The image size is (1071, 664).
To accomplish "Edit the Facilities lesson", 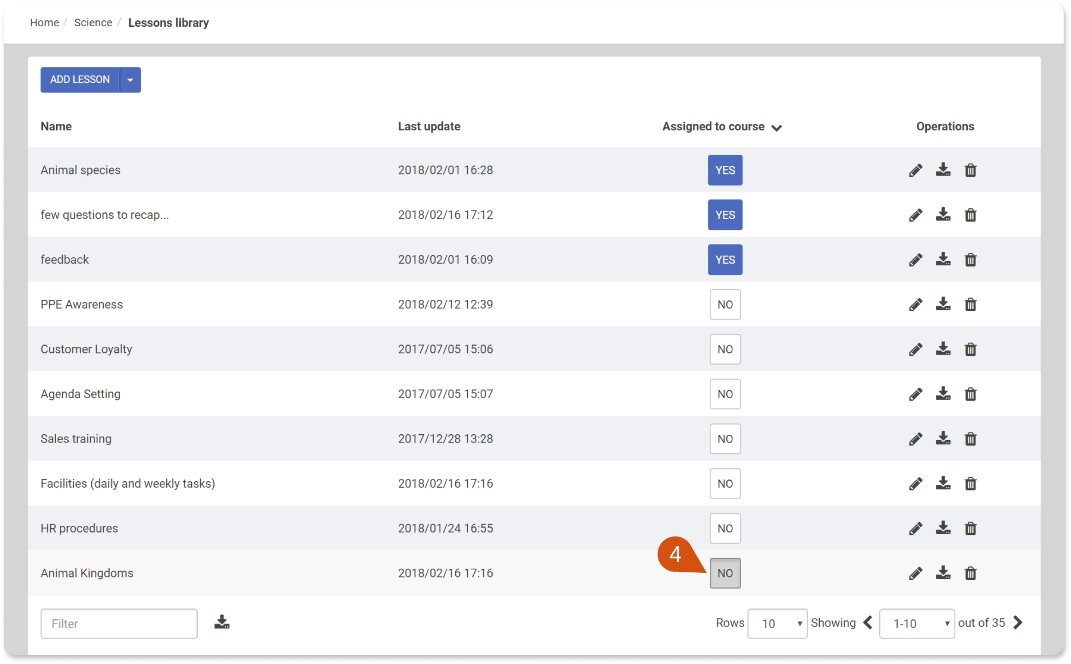I will point(915,484).
